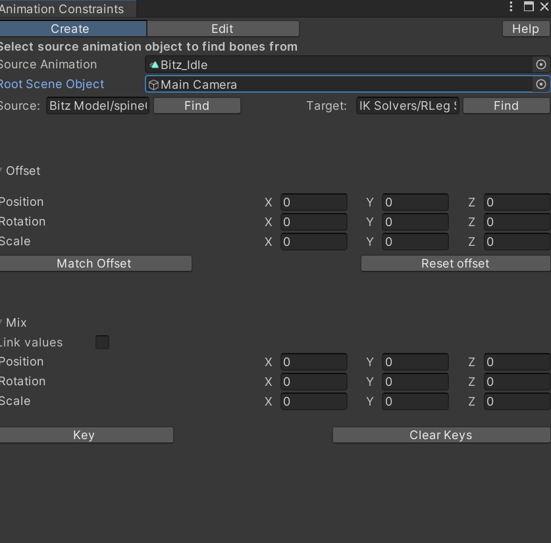Click Offset Scale Z field

(517, 241)
